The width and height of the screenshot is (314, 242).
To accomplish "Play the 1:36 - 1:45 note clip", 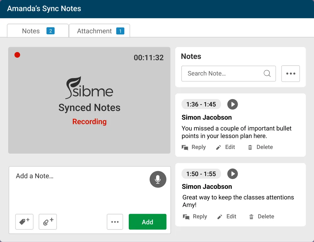I will 232,104.
